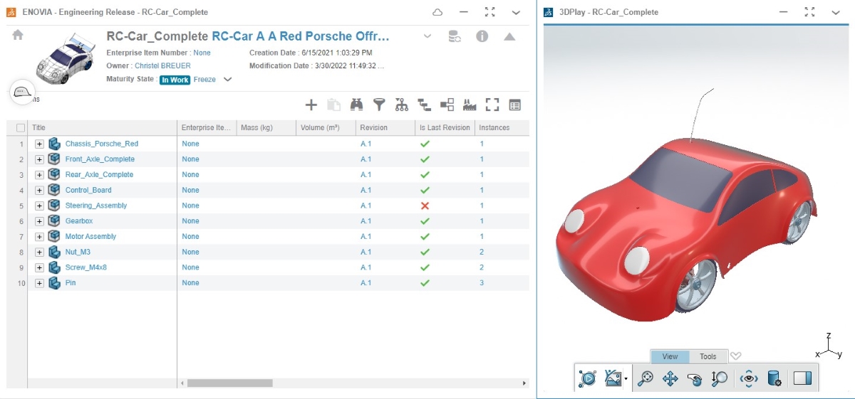This screenshot has height=399, width=855.
Task: Open the Screw_M4x8 title link
Action: 85,267
